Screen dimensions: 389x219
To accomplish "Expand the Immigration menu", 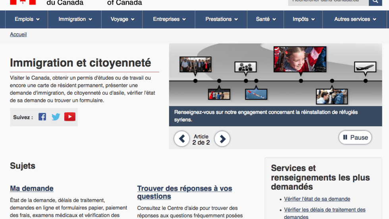I will click(x=75, y=19).
